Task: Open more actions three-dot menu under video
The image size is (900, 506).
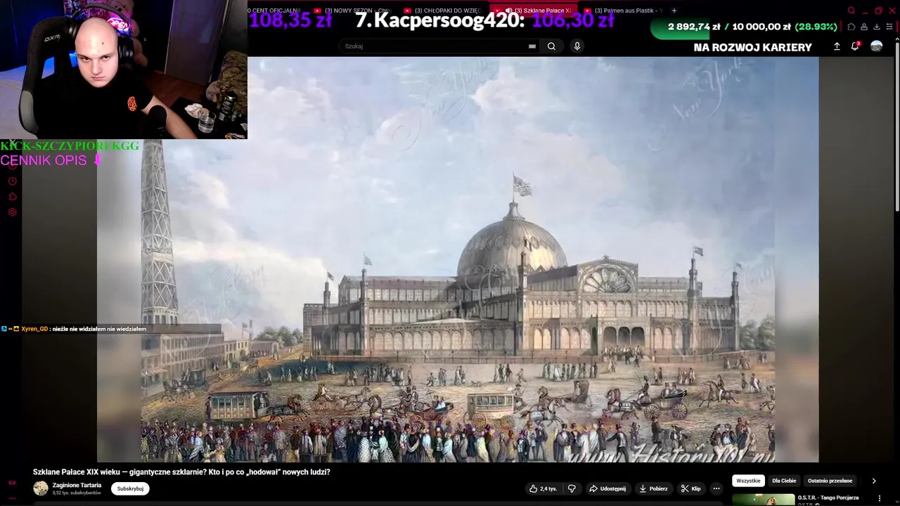Action: coord(716,488)
